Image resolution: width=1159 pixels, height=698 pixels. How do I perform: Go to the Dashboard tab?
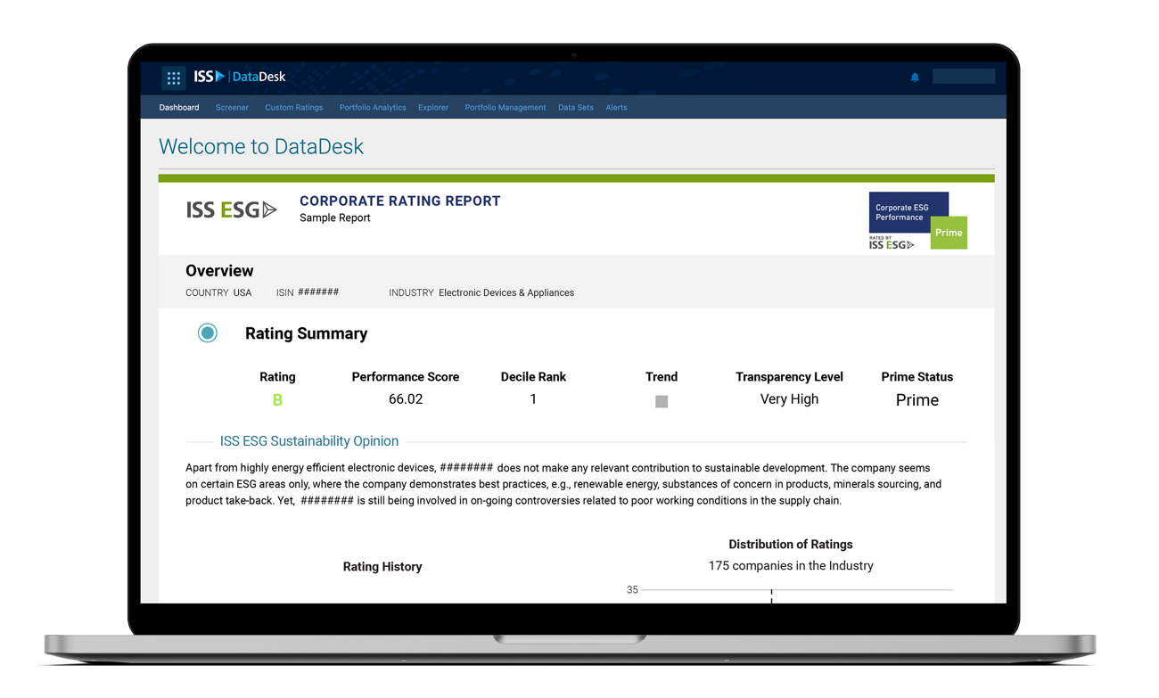pos(179,108)
